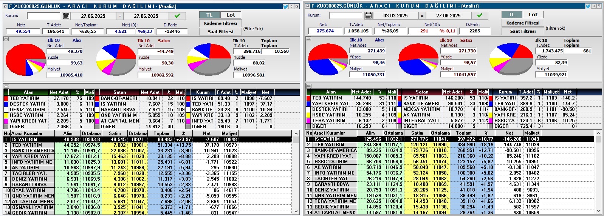Click green checkmark confirm in right window
This screenshot has height=216, width=604.
point(479,15)
